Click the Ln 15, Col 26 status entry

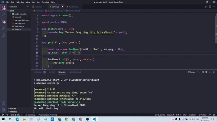tap(160, 115)
